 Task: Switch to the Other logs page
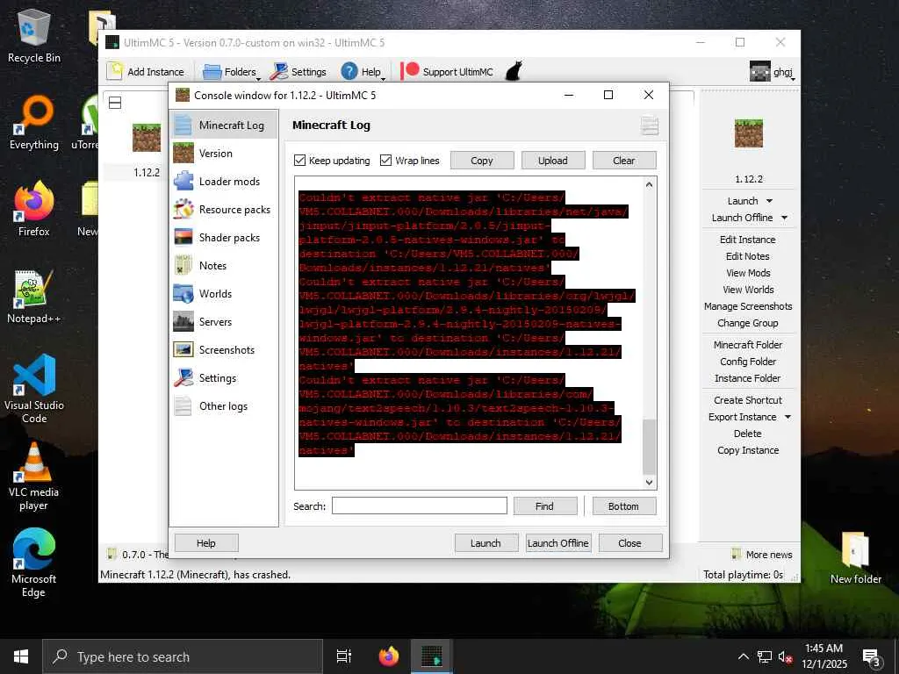point(224,405)
